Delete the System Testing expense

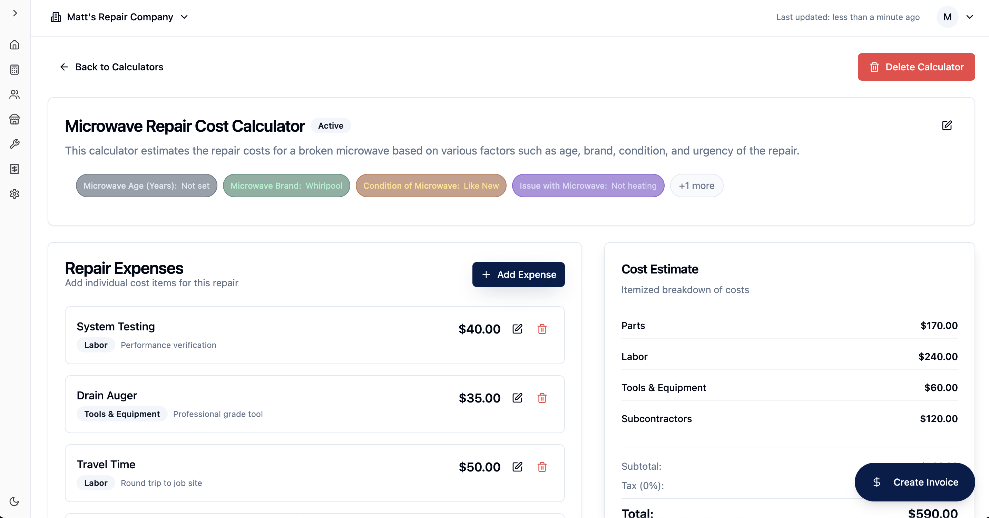(x=542, y=329)
